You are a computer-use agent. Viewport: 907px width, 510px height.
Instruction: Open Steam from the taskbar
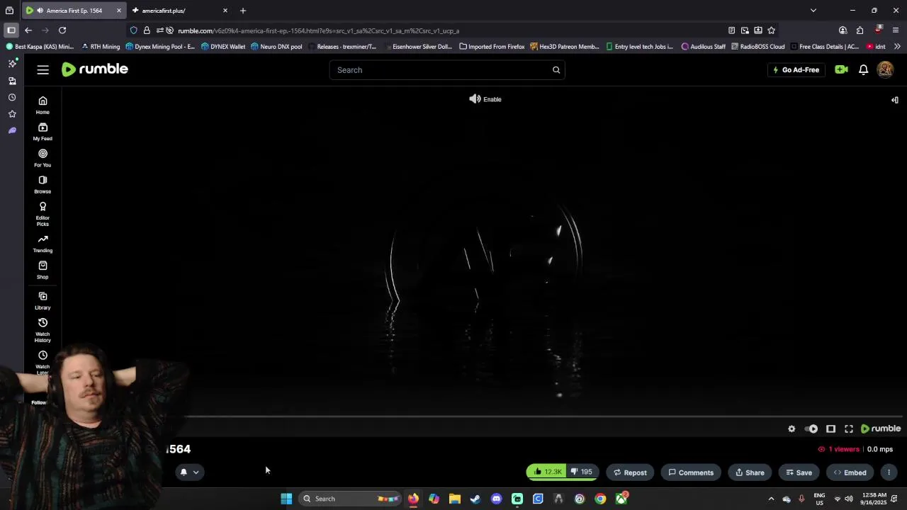click(475, 499)
